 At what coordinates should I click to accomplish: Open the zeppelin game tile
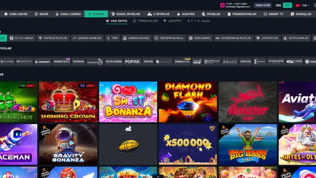pyautogui.click(x=128, y=144)
